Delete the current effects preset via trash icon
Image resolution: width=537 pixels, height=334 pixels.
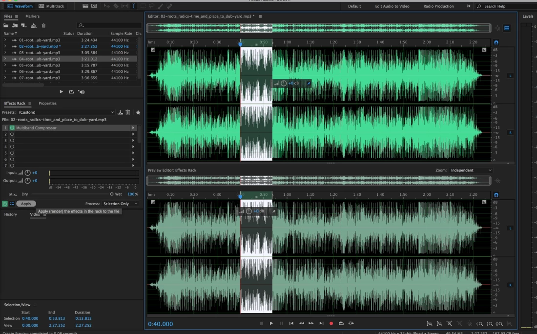click(128, 112)
